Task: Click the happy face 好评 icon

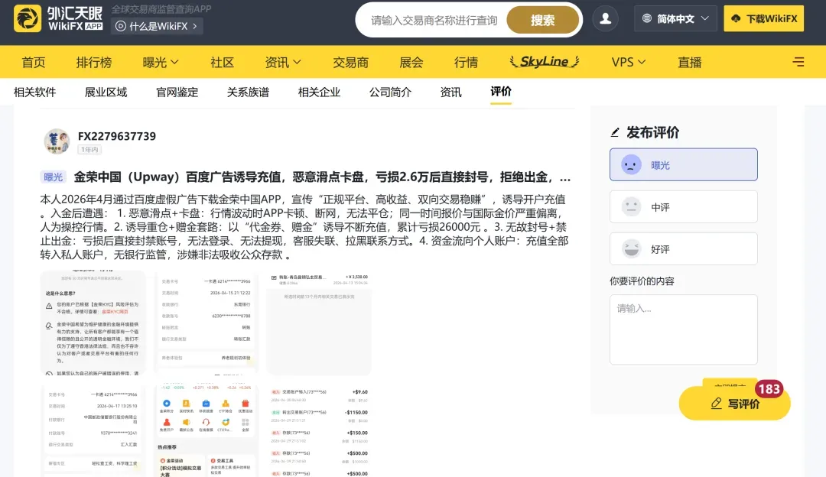Action: tap(631, 248)
